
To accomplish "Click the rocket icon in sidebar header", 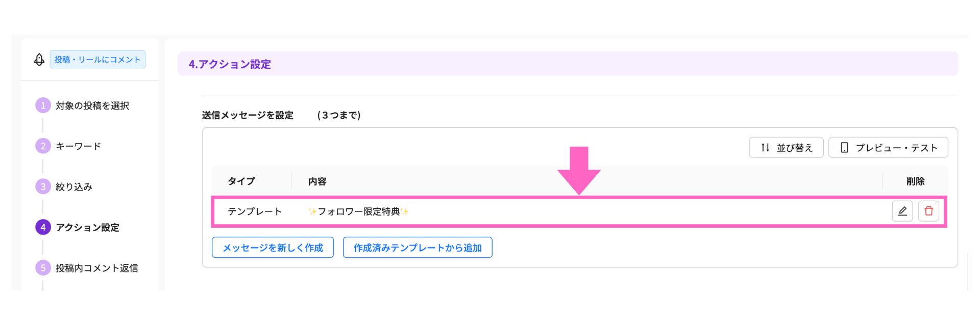I will (39, 60).
